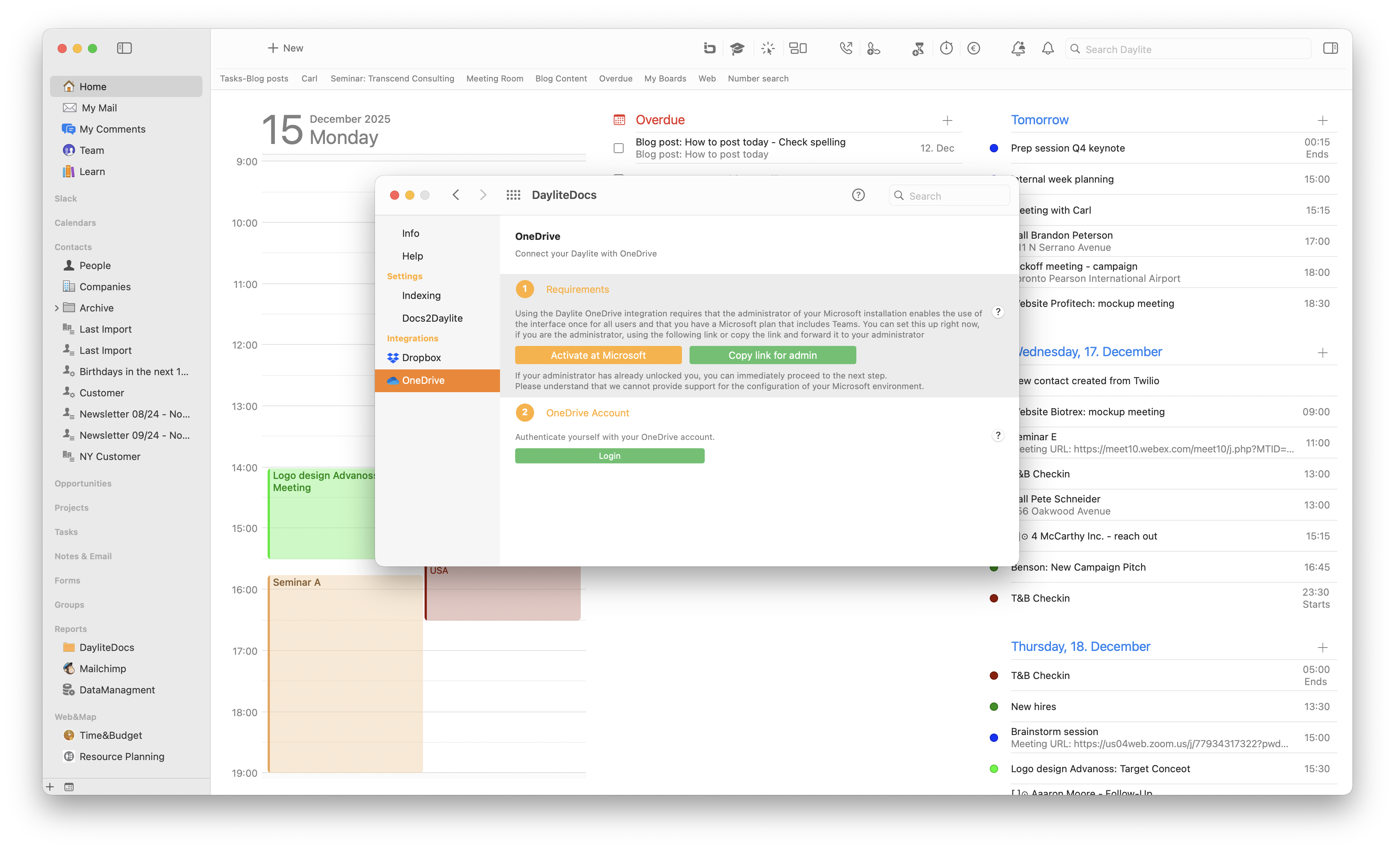The width and height of the screenshot is (1395, 851).
Task: Select Docs2Daylite in DayliteDocs settings
Action: (x=437, y=318)
